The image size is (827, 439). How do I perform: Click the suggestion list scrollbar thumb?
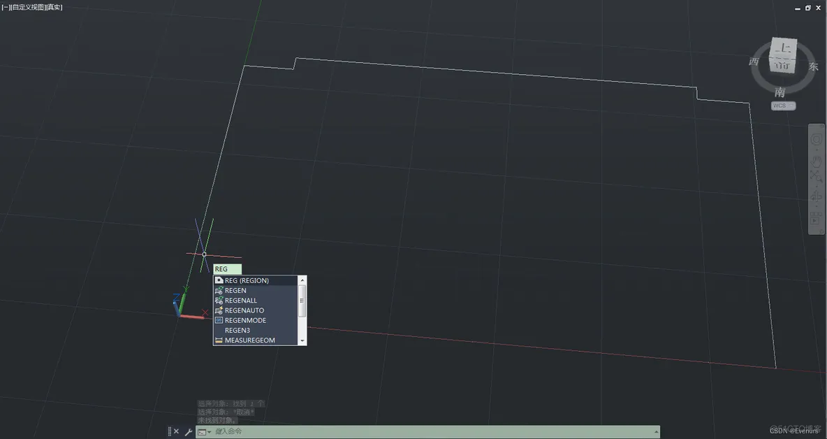[302, 300]
